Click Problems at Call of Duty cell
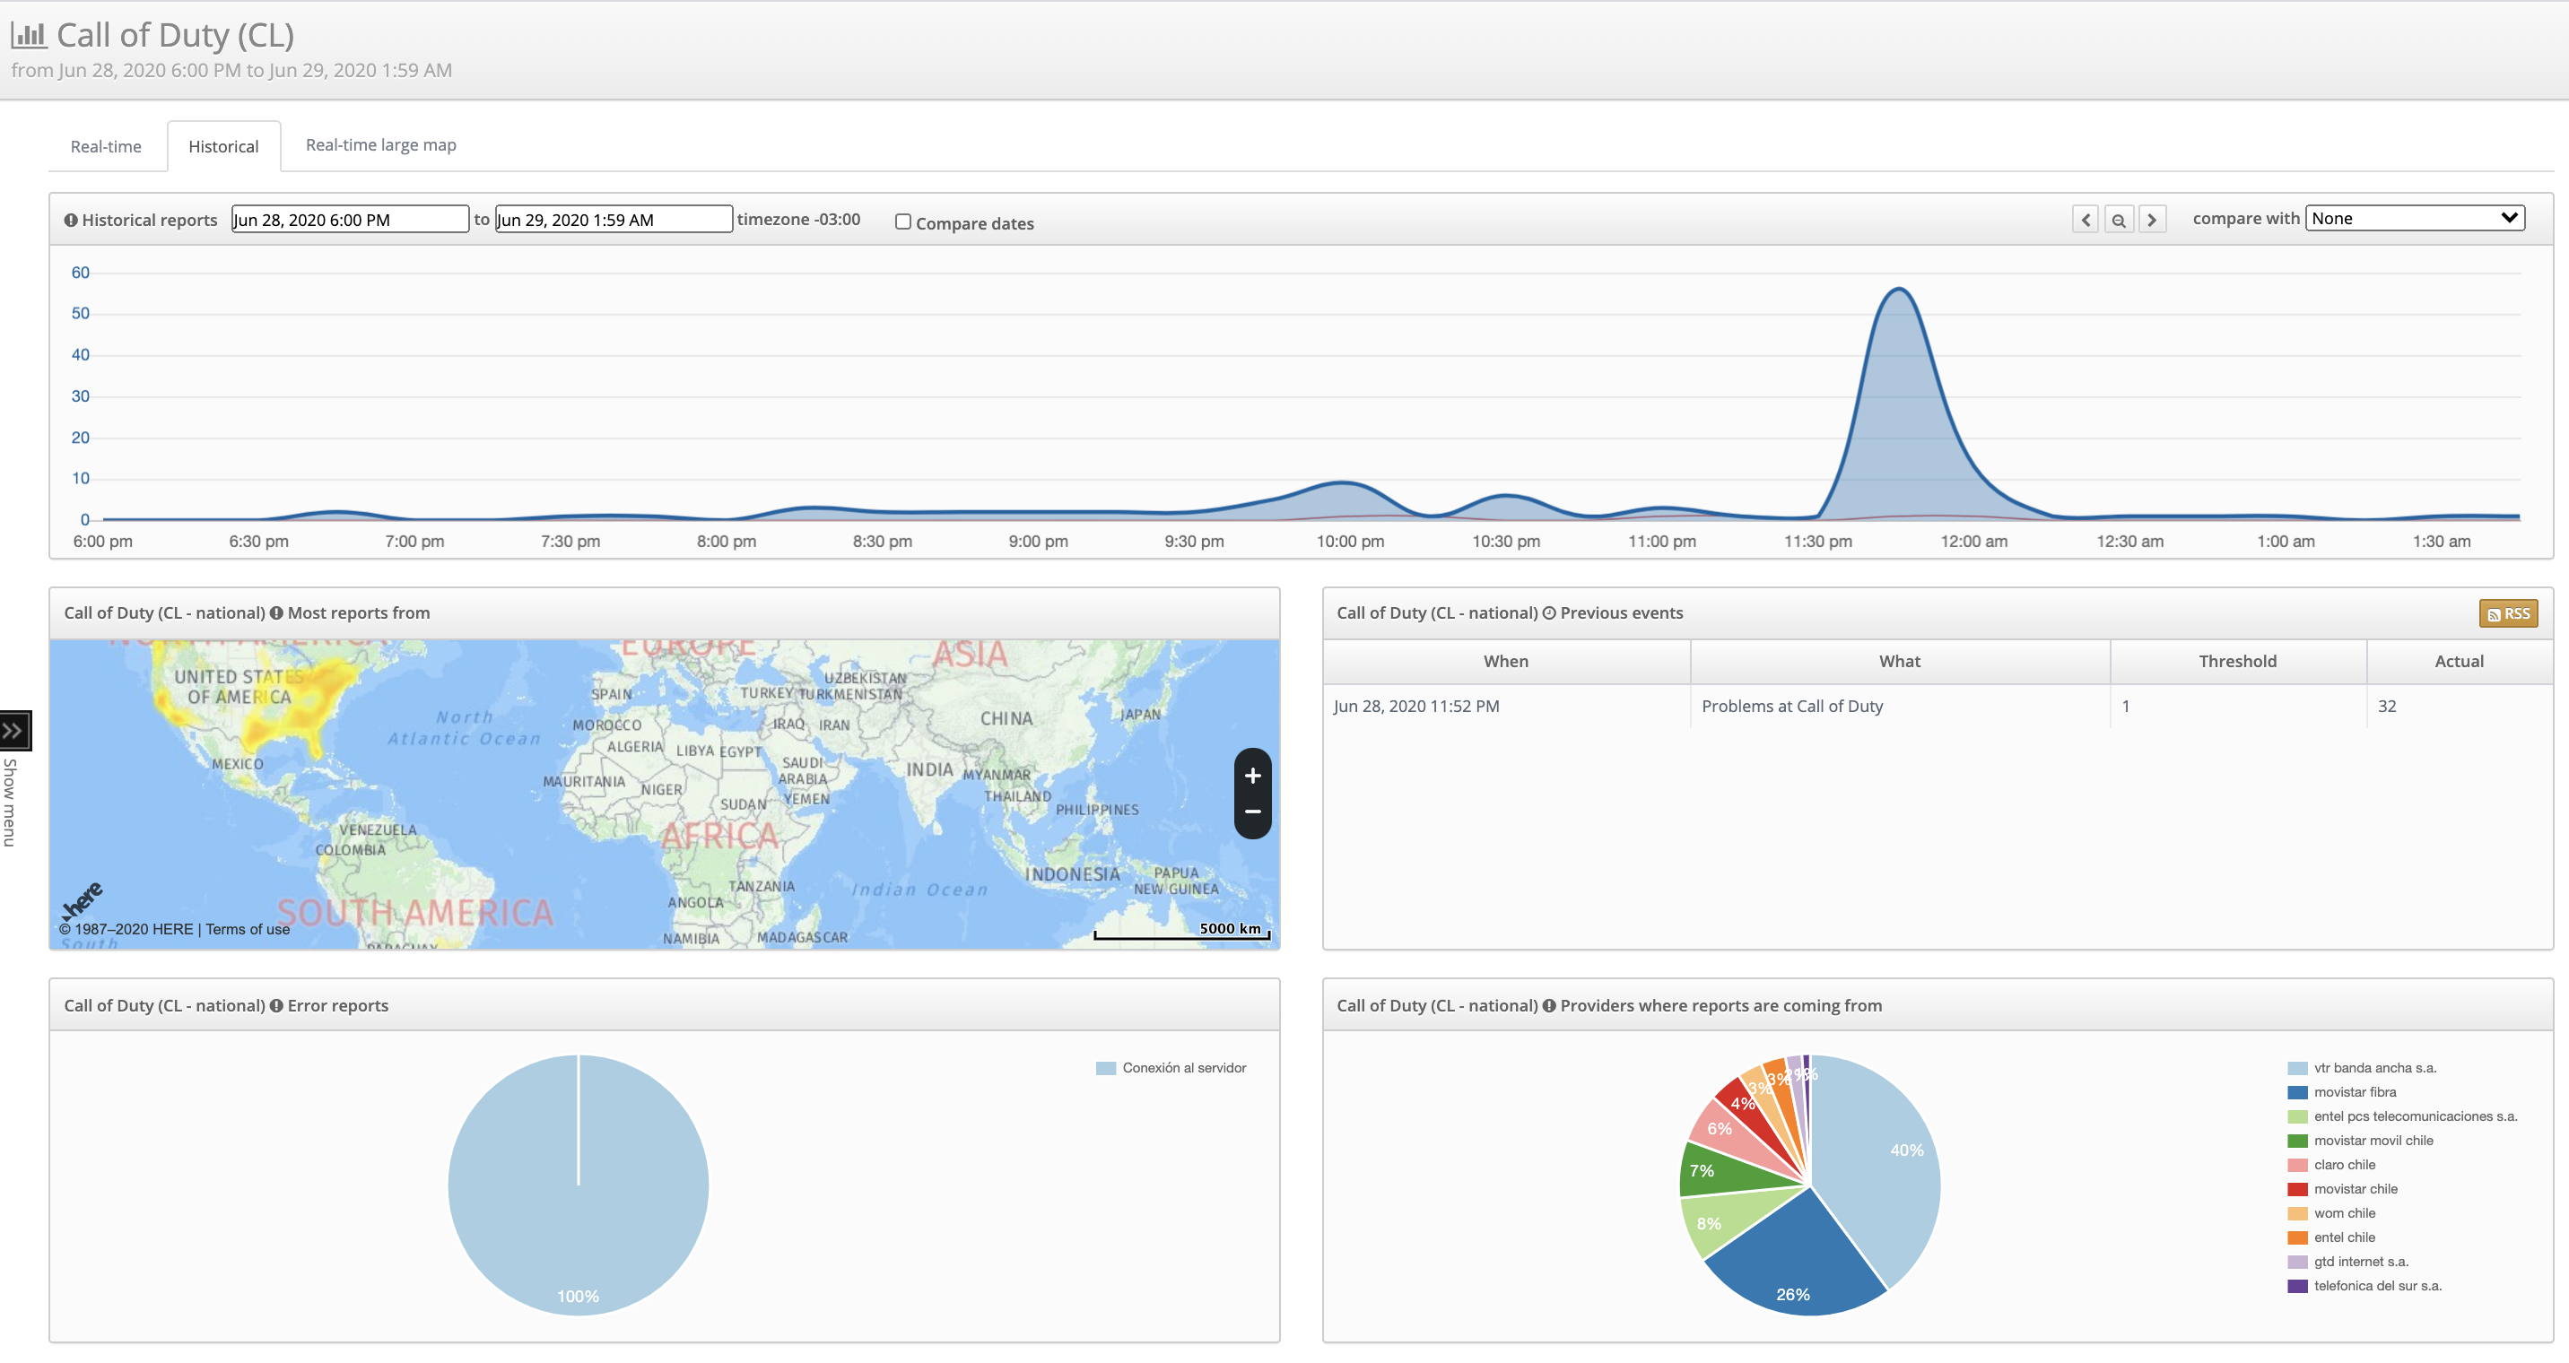2569x1363 pixels. click(1900, 706)
